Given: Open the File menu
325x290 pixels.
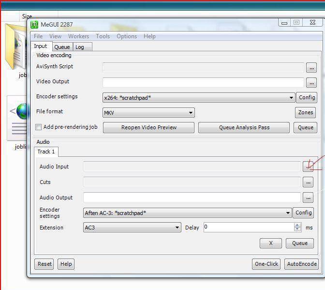Looking at the screenshot, I should tap(38, 36).
